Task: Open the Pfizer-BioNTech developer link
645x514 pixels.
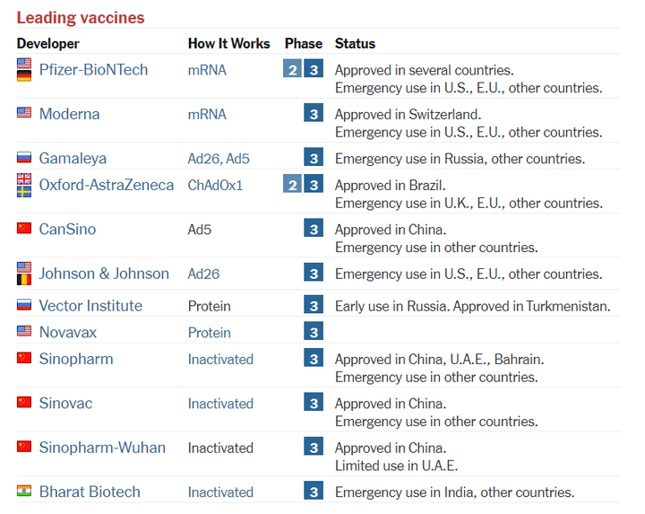Action: click(93, 70)
